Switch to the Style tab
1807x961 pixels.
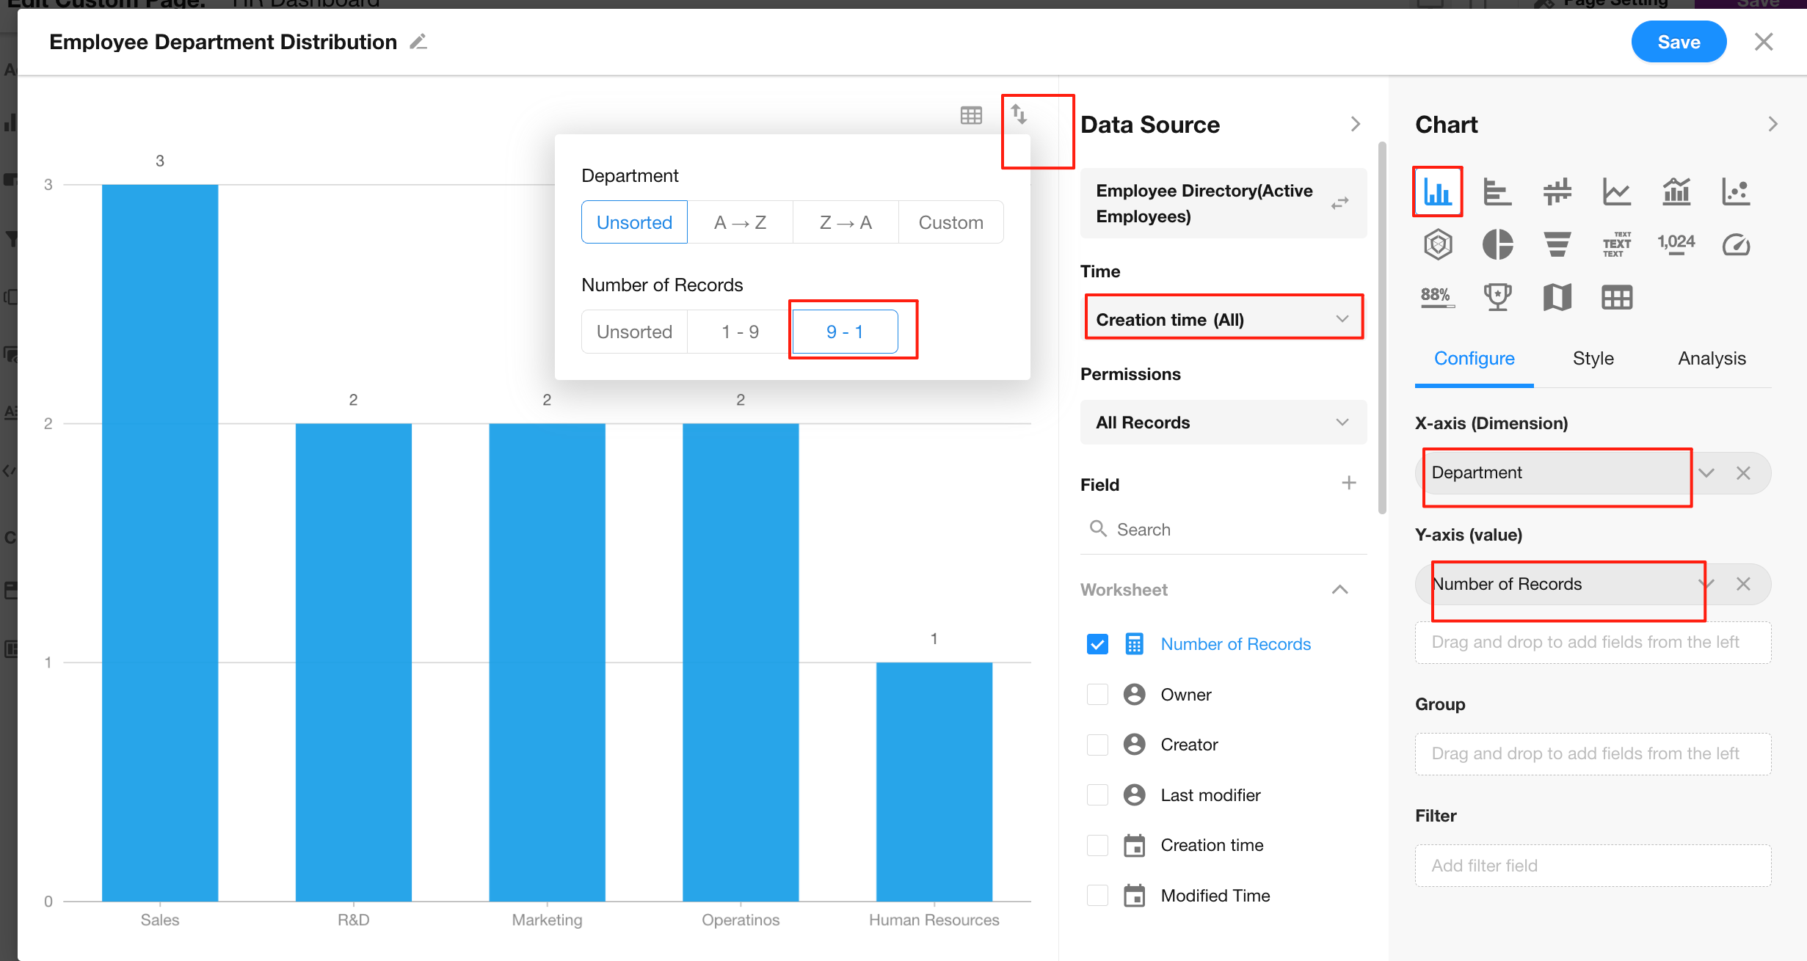[x=1593, y=359]
